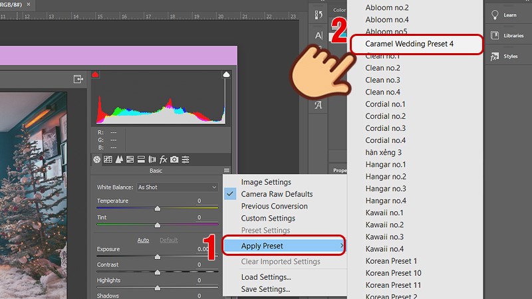
Task: Expand the White Balance As Shot dropdown
Action: [x=177, y=187]
